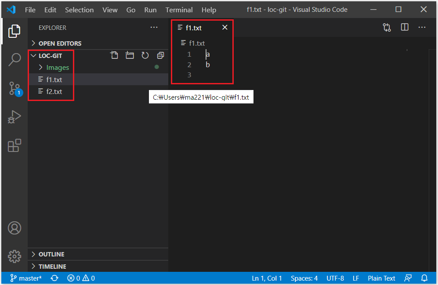438x285 pixels.
Task: Click the New File icon in LOC-GIT
Action: click(114, 55)
